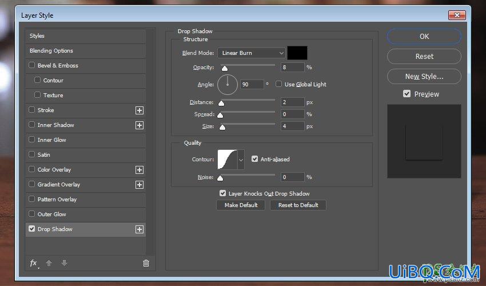Toggle Use Global Light checkbox
Screen dimensions: 486x286
(x=278, y=84)
